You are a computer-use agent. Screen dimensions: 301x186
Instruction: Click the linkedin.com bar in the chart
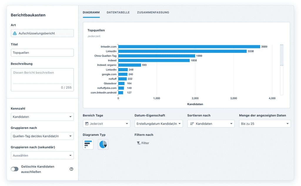pos(189,47)
